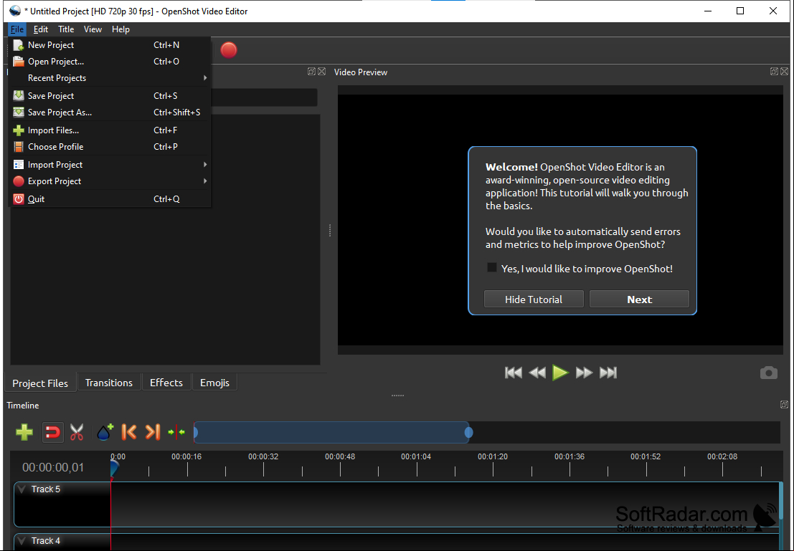Collapse Track 4 using its arrow
794x551 pixels.
(22, 540)
